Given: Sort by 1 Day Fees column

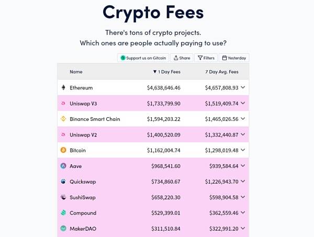Looking at the screenshot, I should [166, 72].
